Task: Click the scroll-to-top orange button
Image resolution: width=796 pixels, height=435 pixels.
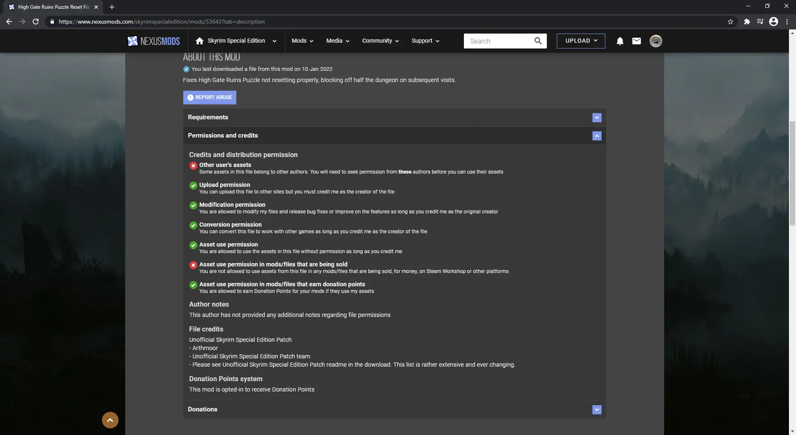Action: click(x=110, y=420)
